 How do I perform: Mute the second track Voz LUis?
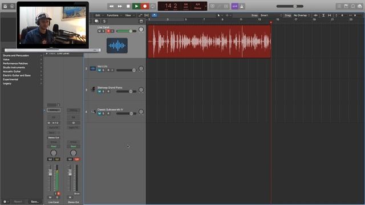[99, 70]
